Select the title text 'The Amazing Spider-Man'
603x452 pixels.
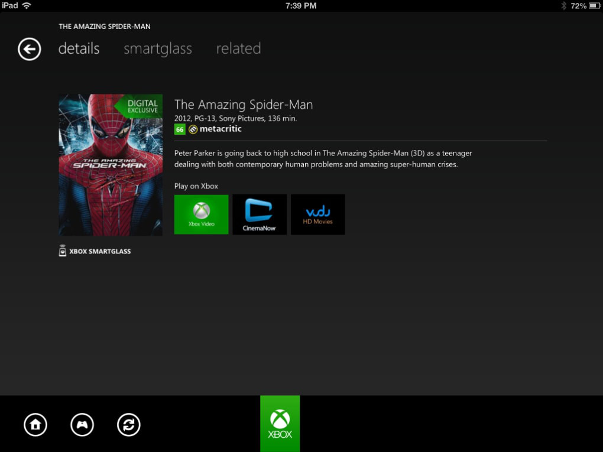pos(244,105)
